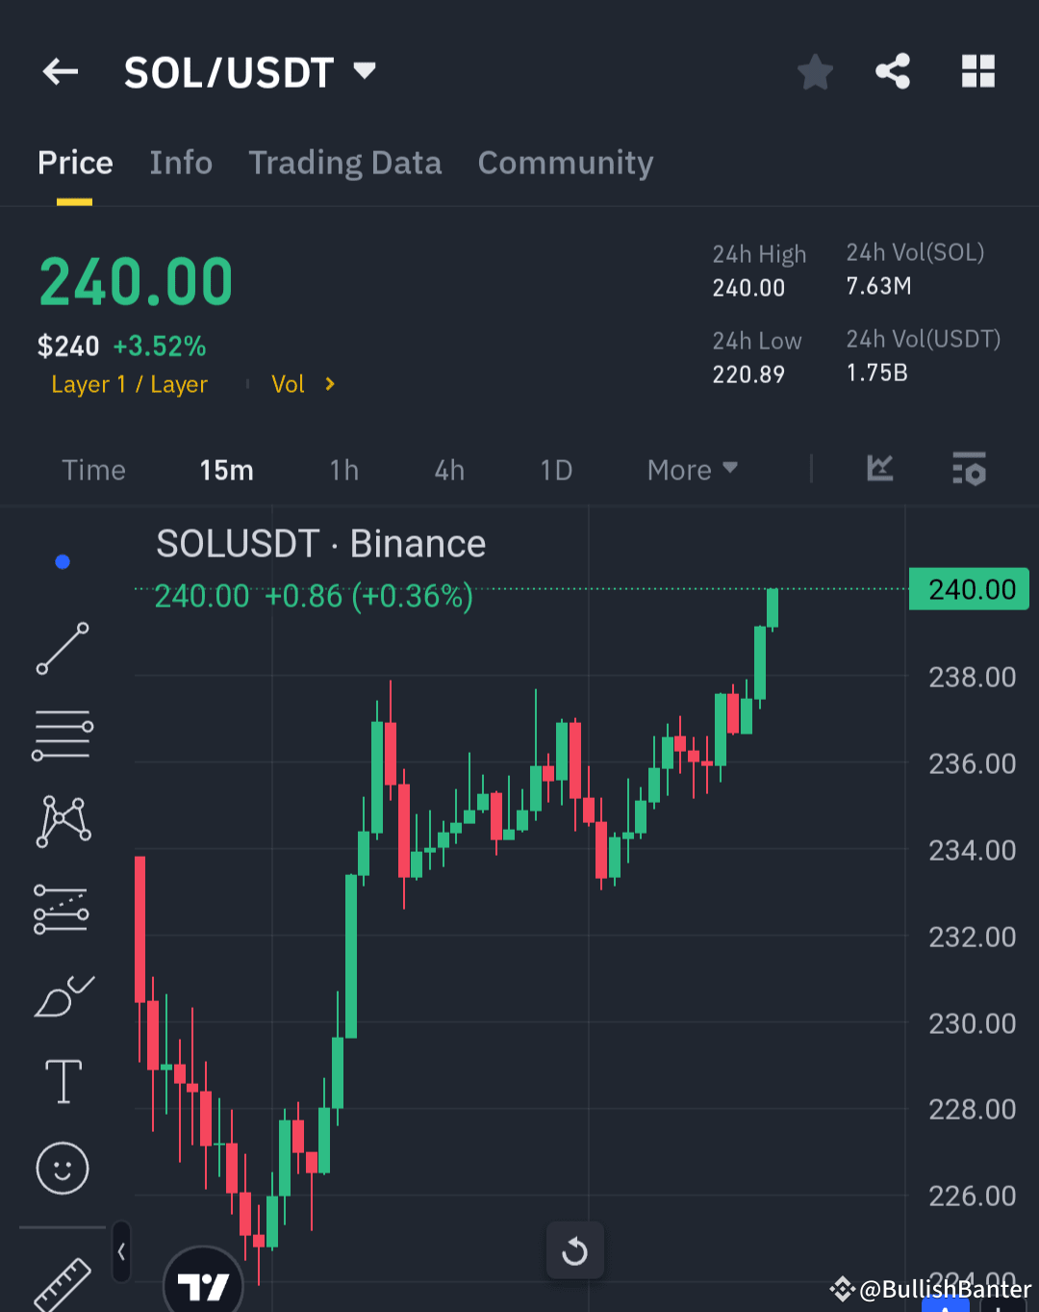This screenshot has width=1039, height=1312.
Task: Select the XABCD pattern tool
Action: (62, 820)
